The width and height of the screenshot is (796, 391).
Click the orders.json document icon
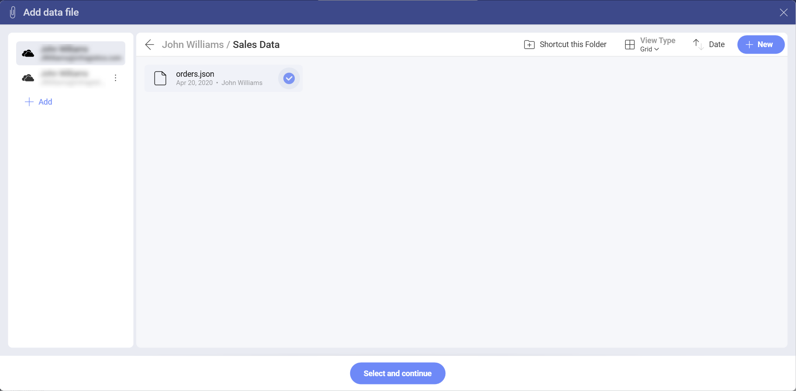(x=160, y=78)
